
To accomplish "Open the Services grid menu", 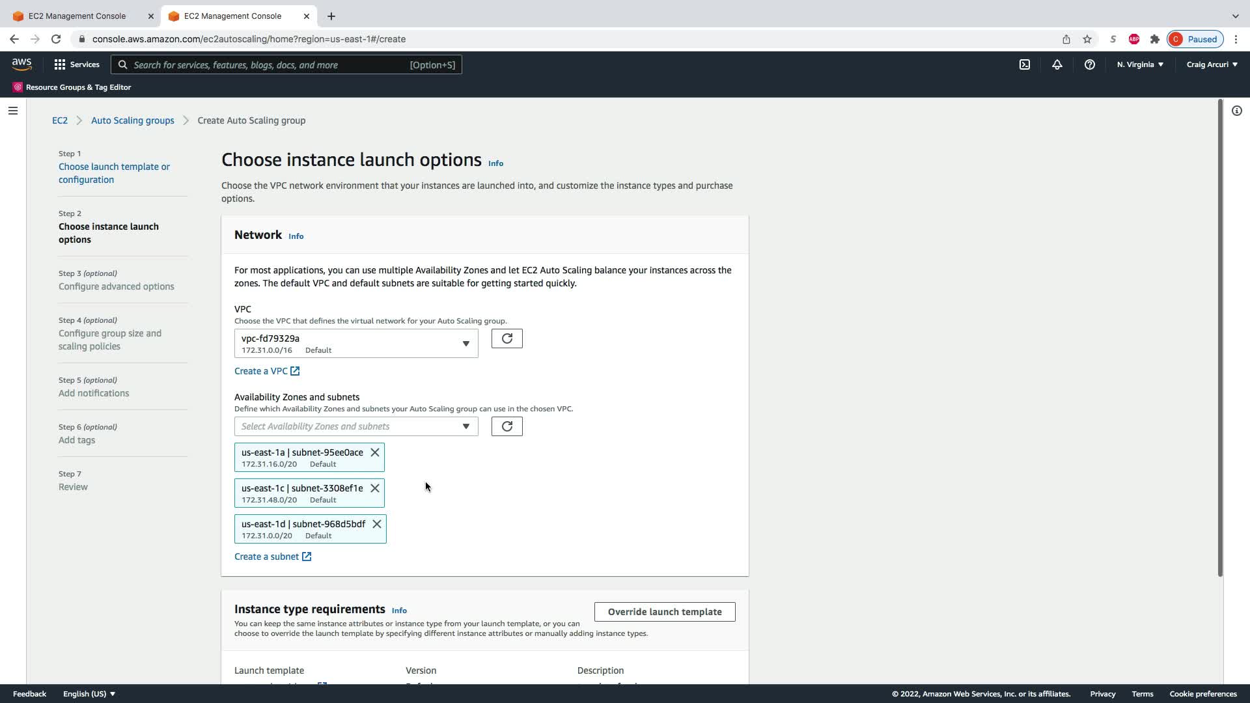I will click(x=77, y=64).
